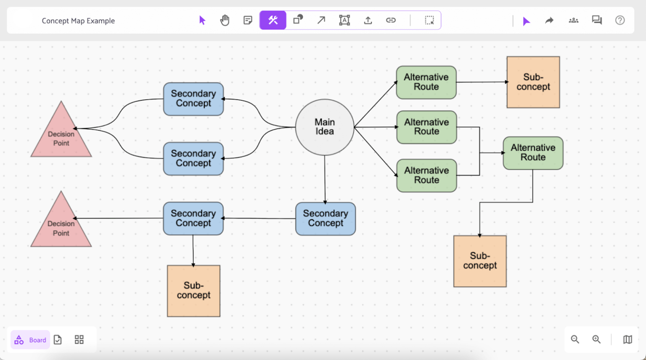This screenshot has width=646, height=360.
Task: Choose the sticky note tool
Action: point(248,20)
